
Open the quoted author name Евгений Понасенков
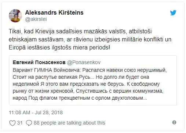point(39,62)
